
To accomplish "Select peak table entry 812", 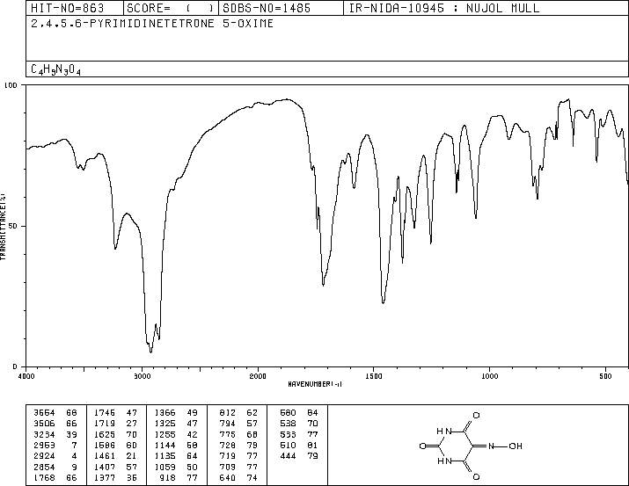I will coord(238,412).
